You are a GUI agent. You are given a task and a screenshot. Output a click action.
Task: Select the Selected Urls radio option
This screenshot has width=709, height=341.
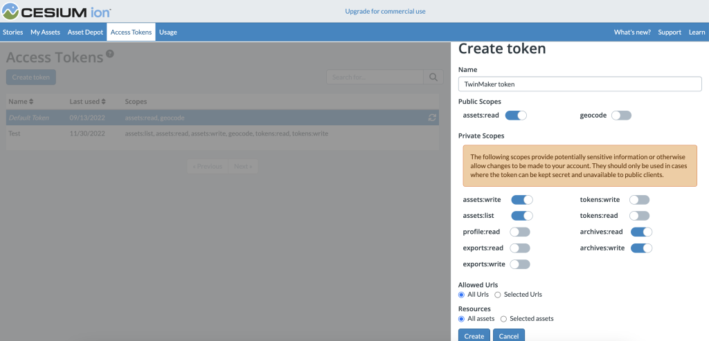pyautogui.click(x=497, y=295)
